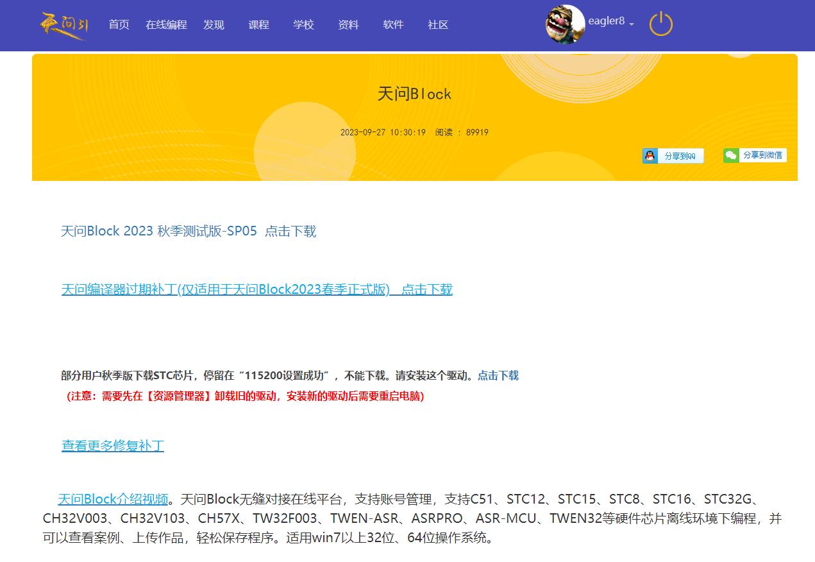
Task: Click 点击下载 link for STC driver
Action: [498, 376]
